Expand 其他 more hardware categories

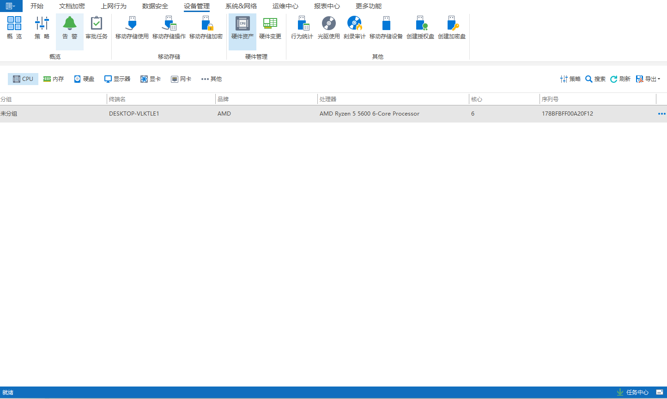(212, 79)
